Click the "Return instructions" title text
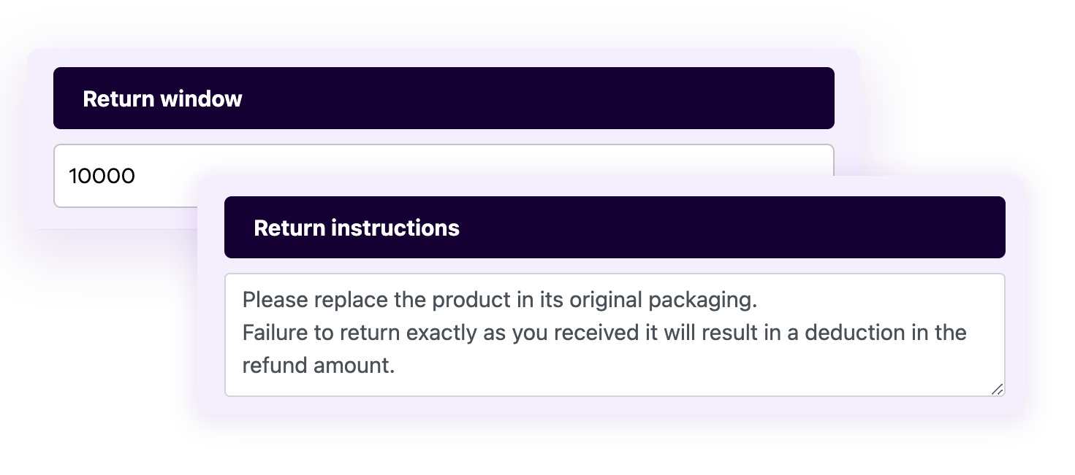1075x475 pixels. pyautogui.click(x=357, y=228)
